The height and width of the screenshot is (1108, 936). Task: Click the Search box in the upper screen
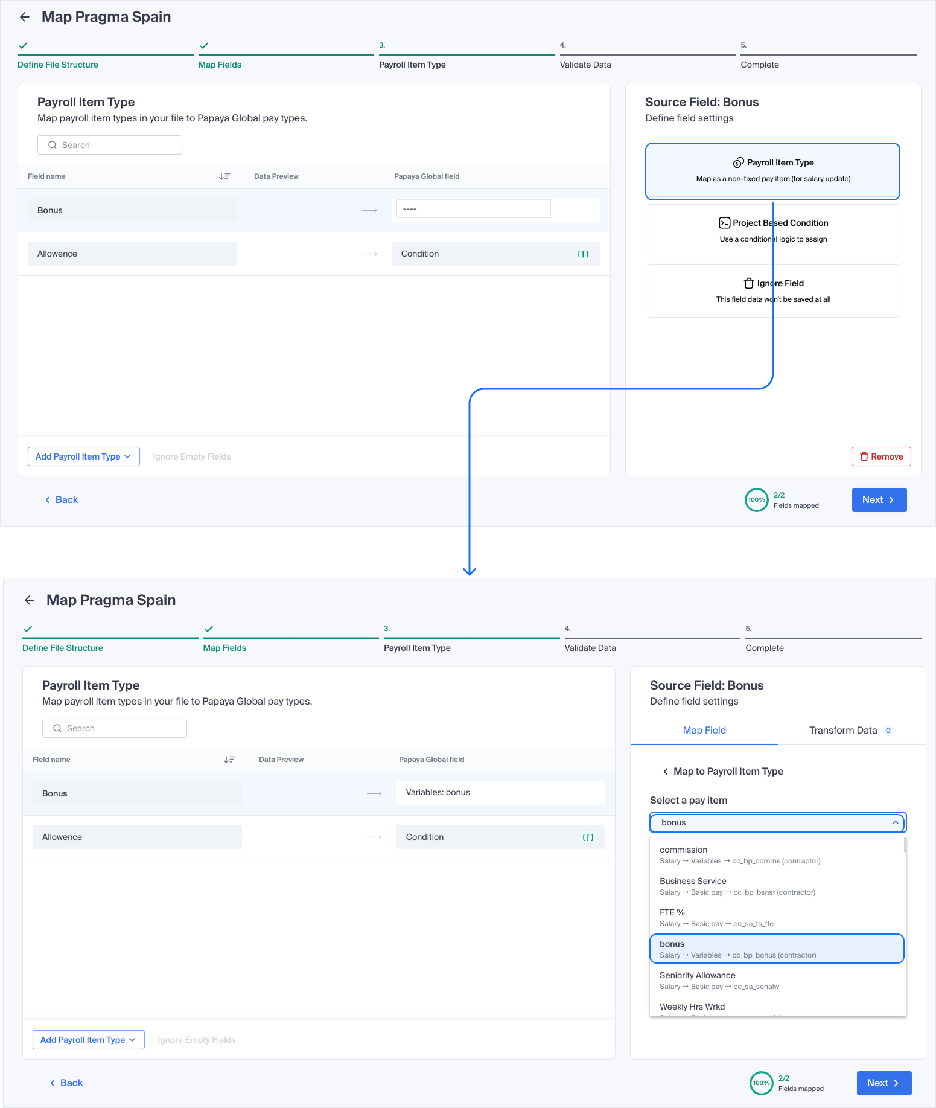[110, 146]
